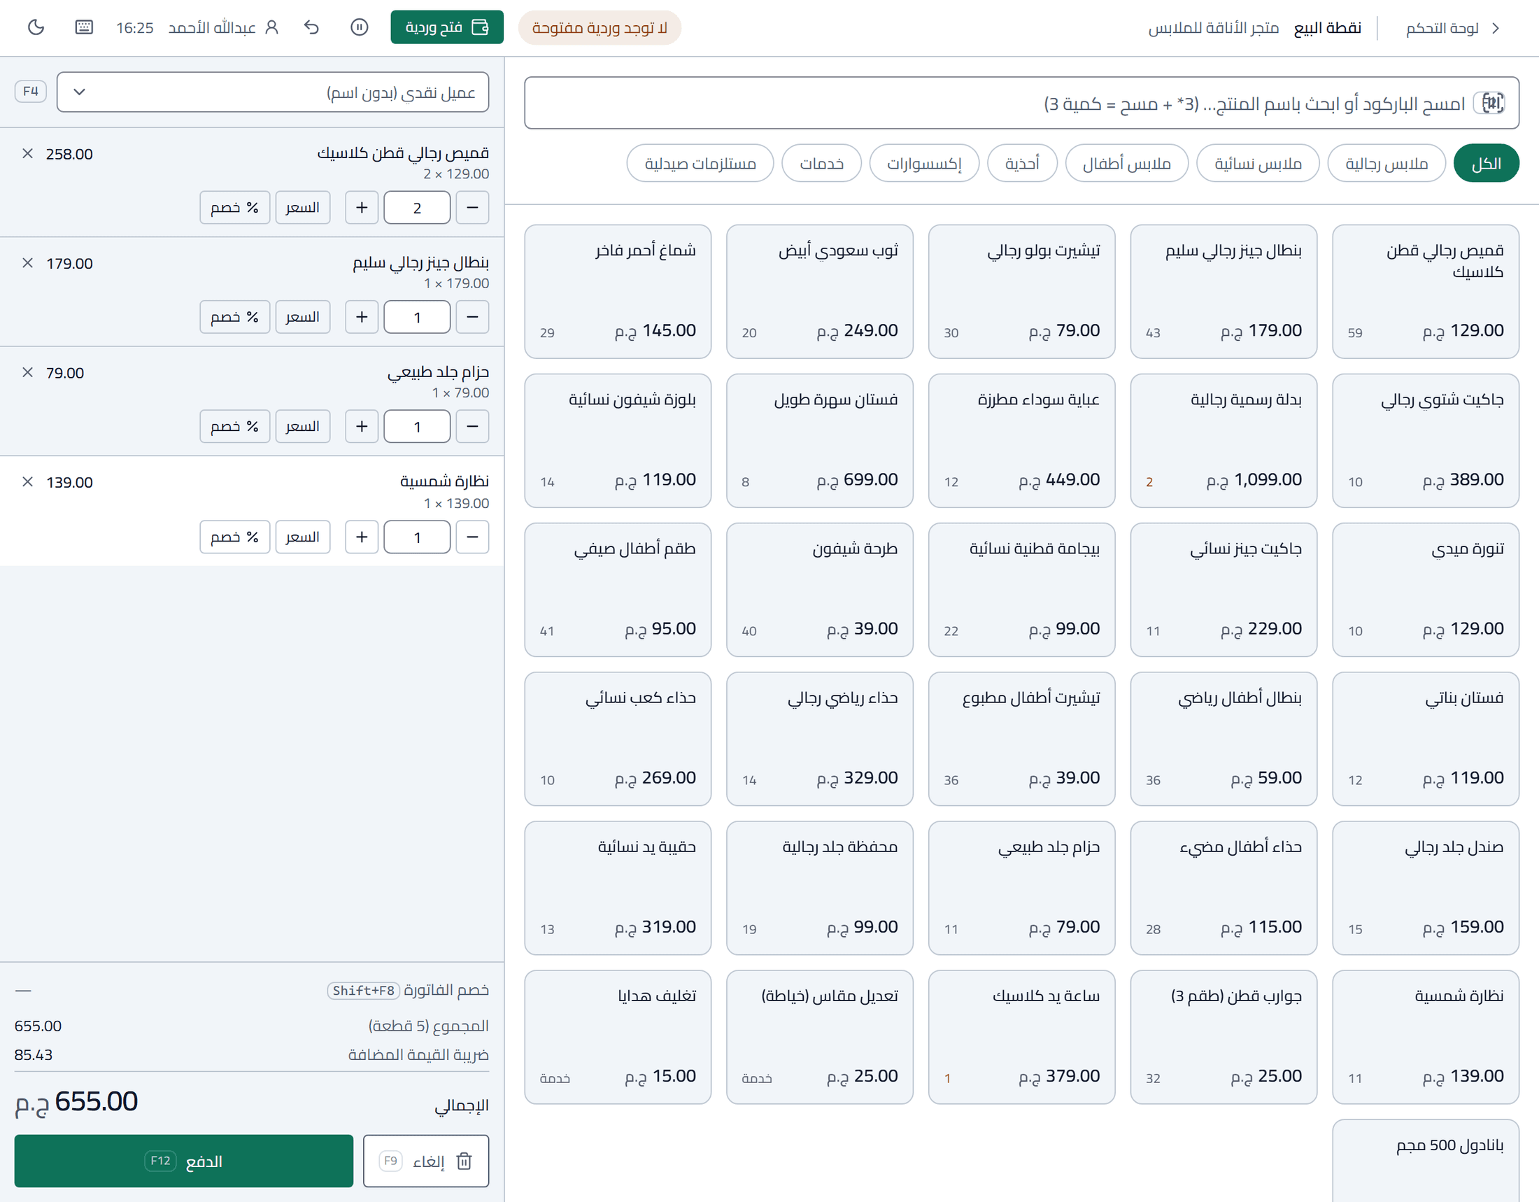Select ملابس نسائية category tab
1539x1202 pixels.
tap(1258, 164)
